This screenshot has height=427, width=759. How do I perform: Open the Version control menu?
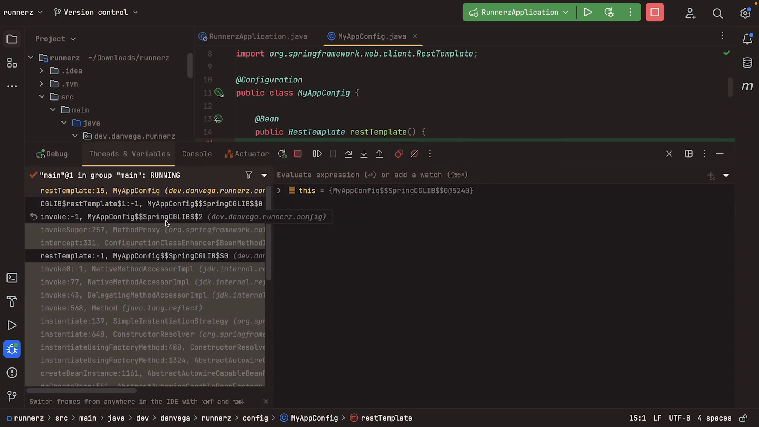[96, 13]
